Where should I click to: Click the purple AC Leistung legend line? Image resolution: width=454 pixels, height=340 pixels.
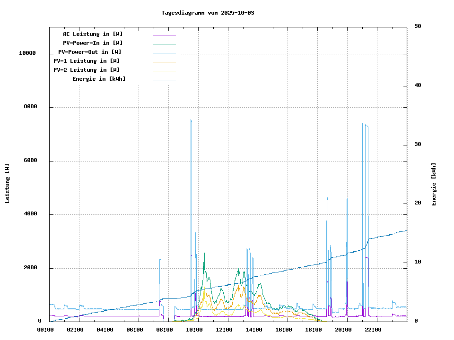[164, 35]
